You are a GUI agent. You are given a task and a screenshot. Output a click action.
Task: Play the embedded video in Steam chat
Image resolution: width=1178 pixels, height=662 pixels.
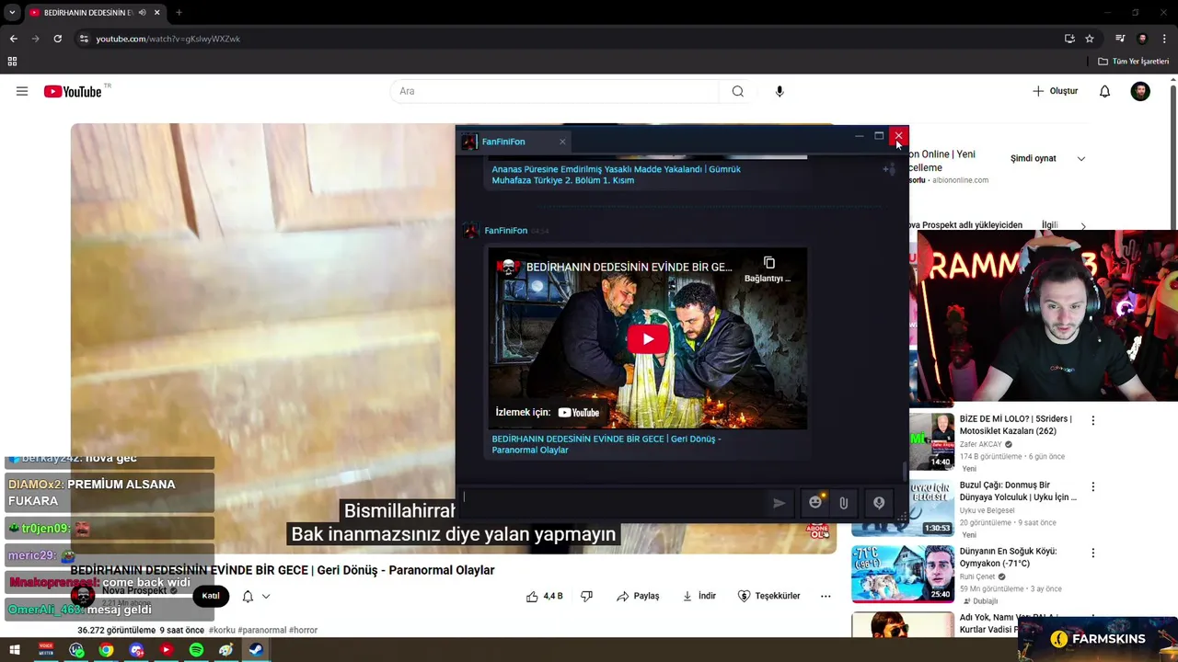tap(647, 338)
